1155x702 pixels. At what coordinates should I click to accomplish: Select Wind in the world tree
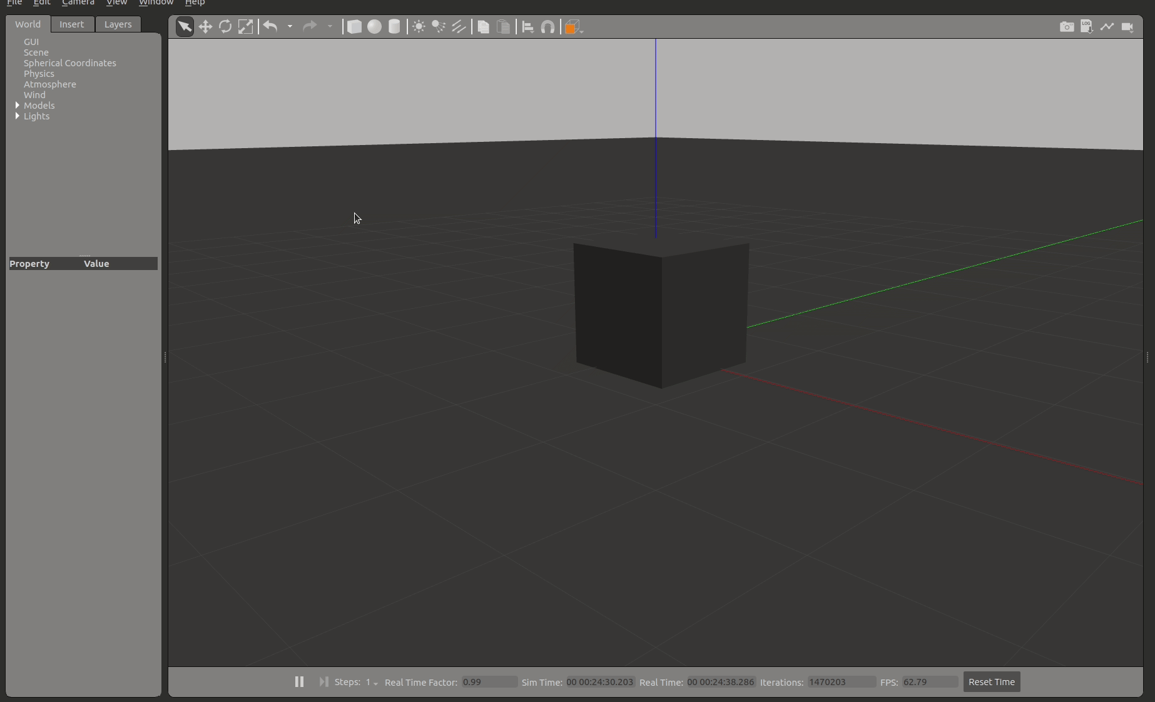(34, 95)
